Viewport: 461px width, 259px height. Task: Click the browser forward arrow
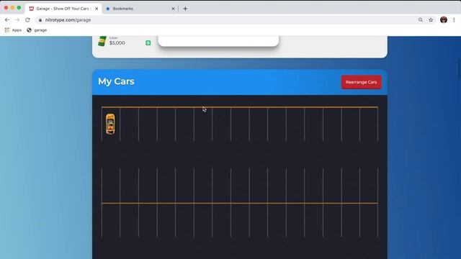[x=17, y=20]
